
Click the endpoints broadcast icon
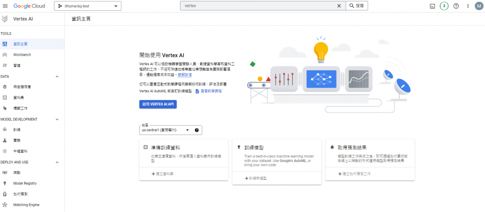5,172
